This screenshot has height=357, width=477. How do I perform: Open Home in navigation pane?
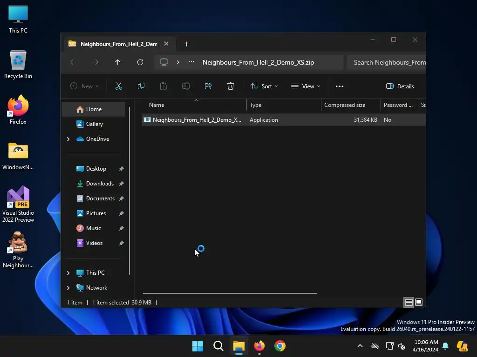[x=94, y=109]
